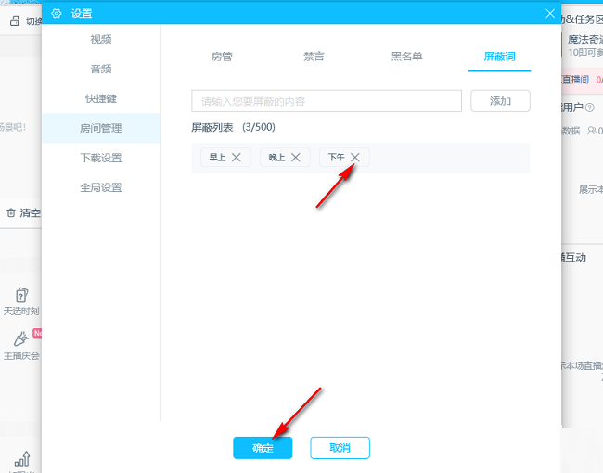The image size is (603, 473).
Task: Switch to the 禁言 tab
Action: (314, 57)
